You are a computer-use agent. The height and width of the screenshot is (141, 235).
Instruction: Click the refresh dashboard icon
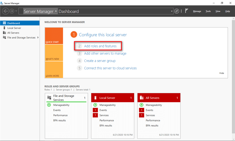(x=177, y=11)
